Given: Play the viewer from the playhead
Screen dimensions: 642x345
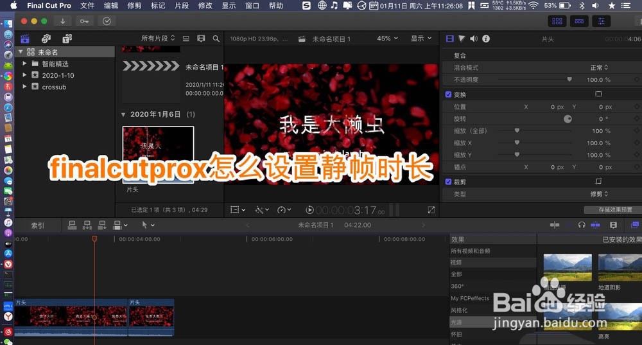Looking at the screenshot, I should click(309, 210).
